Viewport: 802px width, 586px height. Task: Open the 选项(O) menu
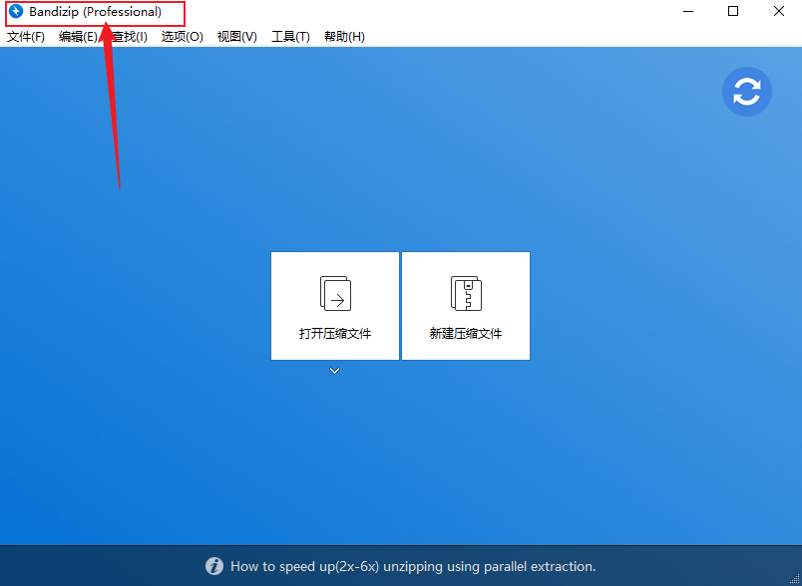point(182,37)
